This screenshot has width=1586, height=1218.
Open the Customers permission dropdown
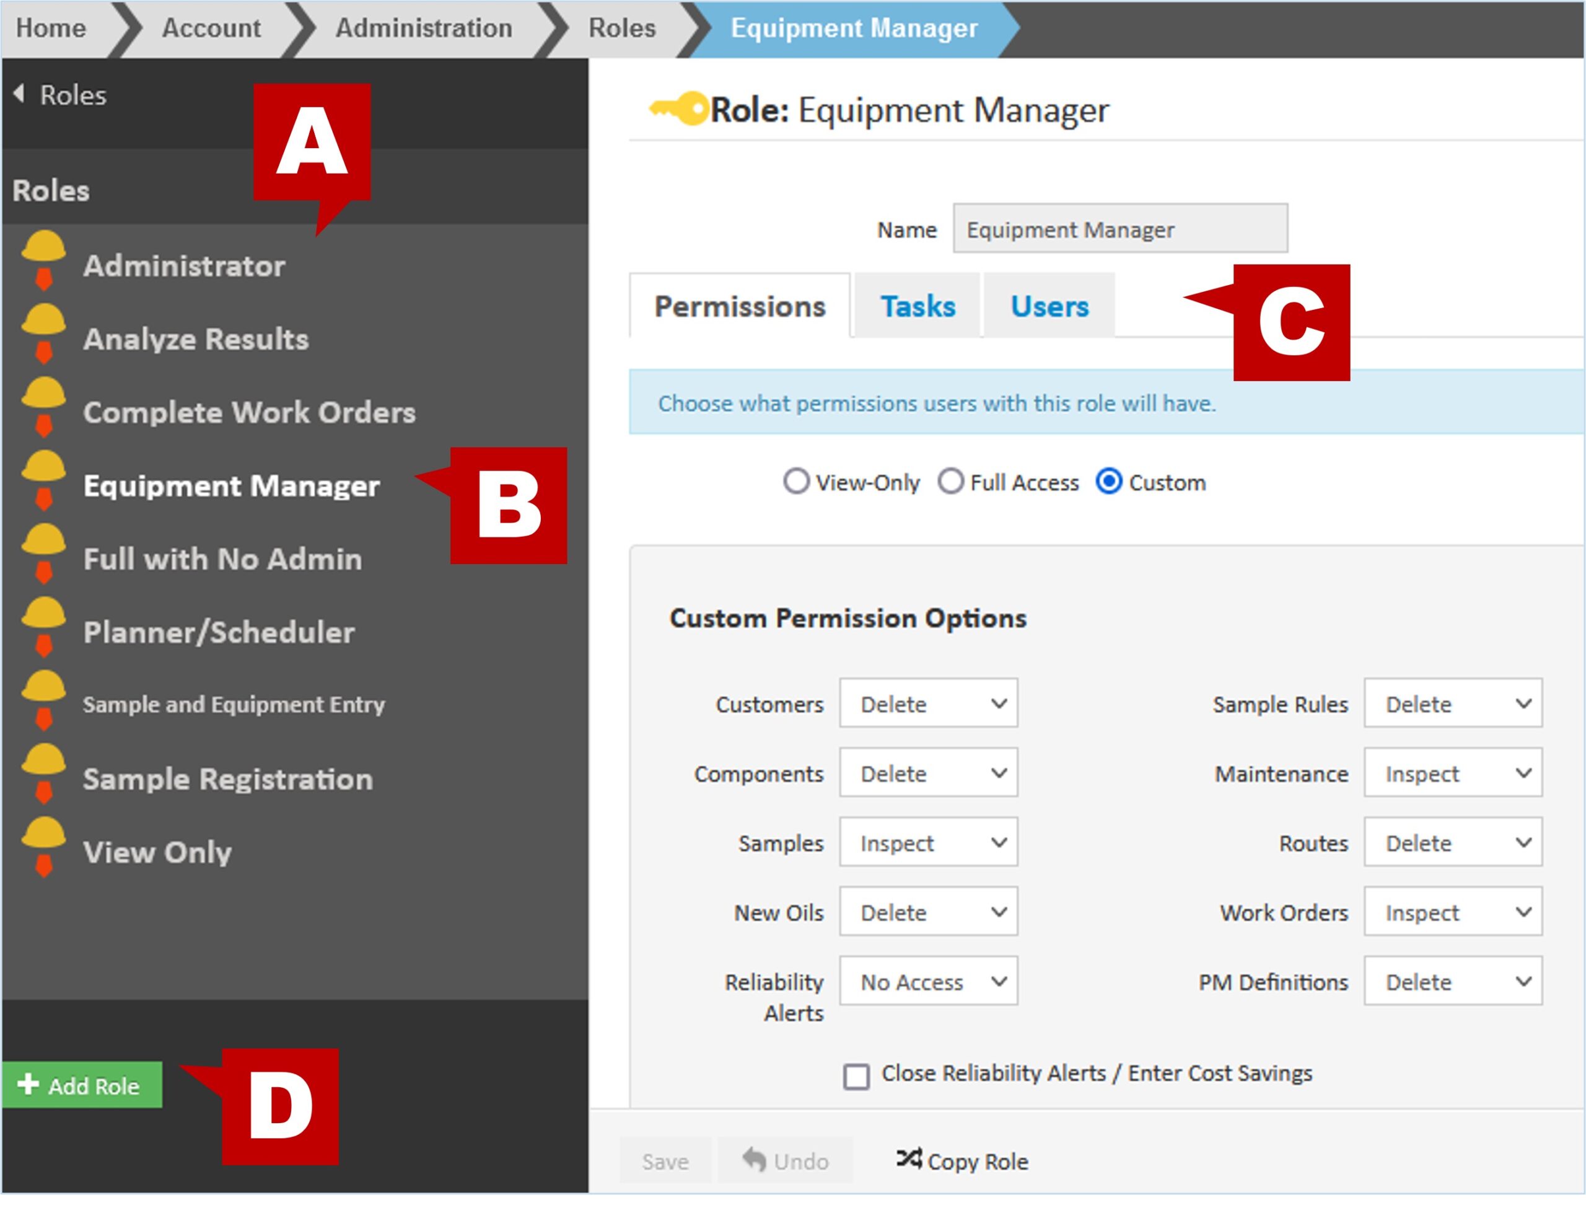[x=927, y=704]
